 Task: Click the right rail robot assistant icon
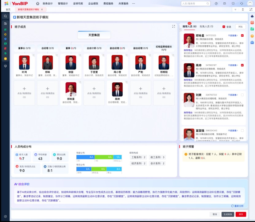tap(252, 16)
